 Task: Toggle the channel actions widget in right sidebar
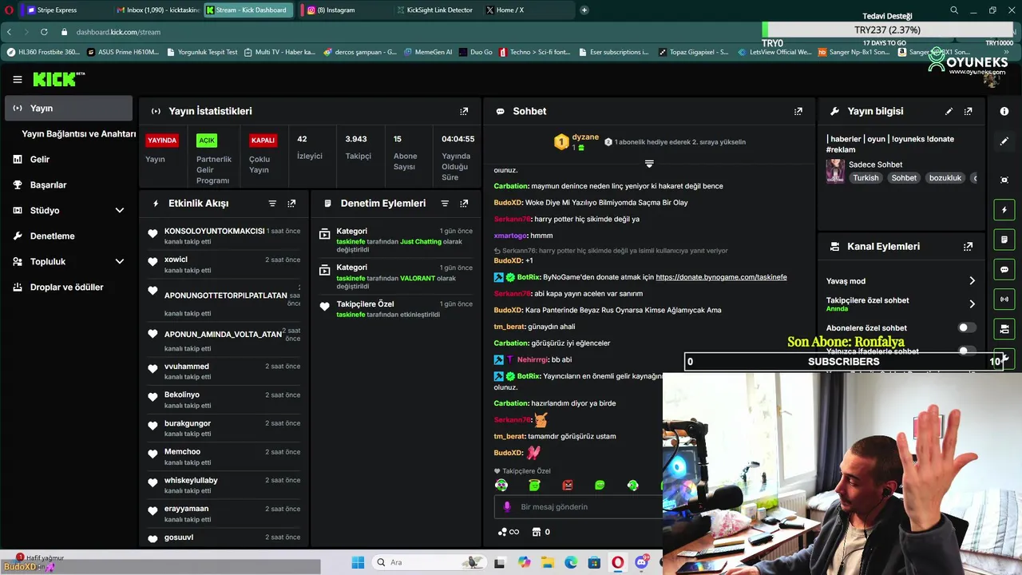click(1004, 329)
